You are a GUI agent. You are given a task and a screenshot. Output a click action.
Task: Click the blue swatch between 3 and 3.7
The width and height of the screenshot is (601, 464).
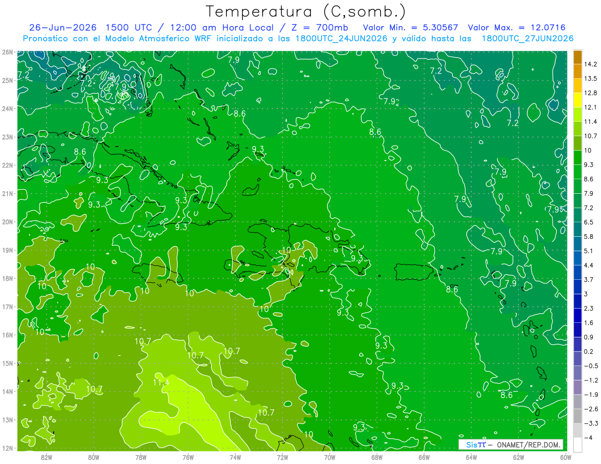pyautogui.click(x=578, y=286)
